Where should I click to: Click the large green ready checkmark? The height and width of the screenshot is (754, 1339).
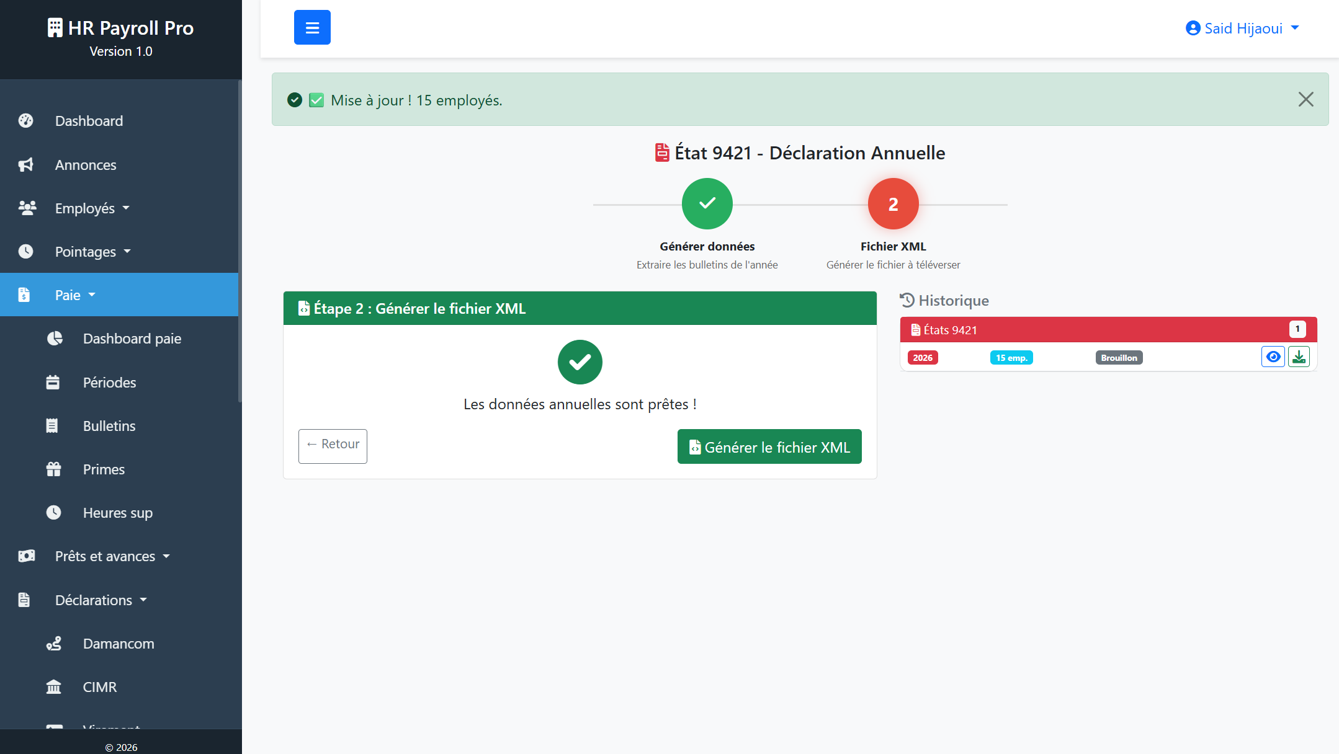pos(580,362)
